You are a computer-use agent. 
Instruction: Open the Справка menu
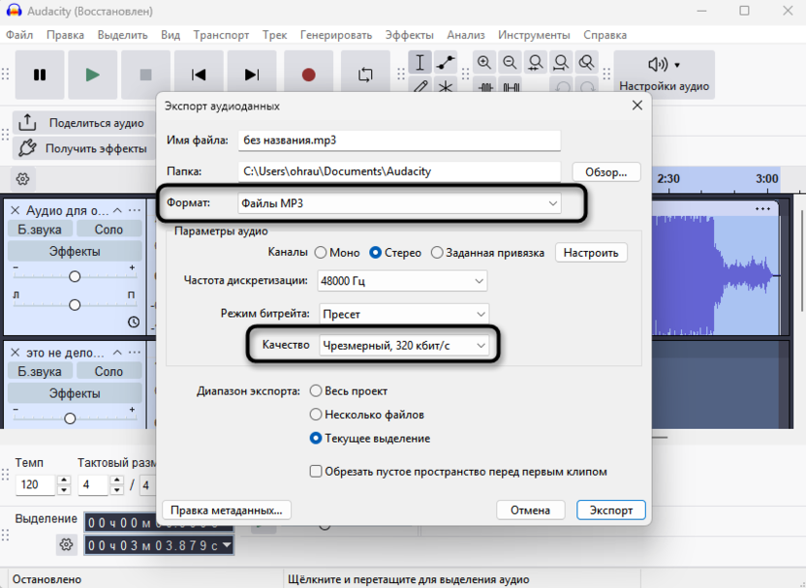pyautogui.click(x=605, y=35)
